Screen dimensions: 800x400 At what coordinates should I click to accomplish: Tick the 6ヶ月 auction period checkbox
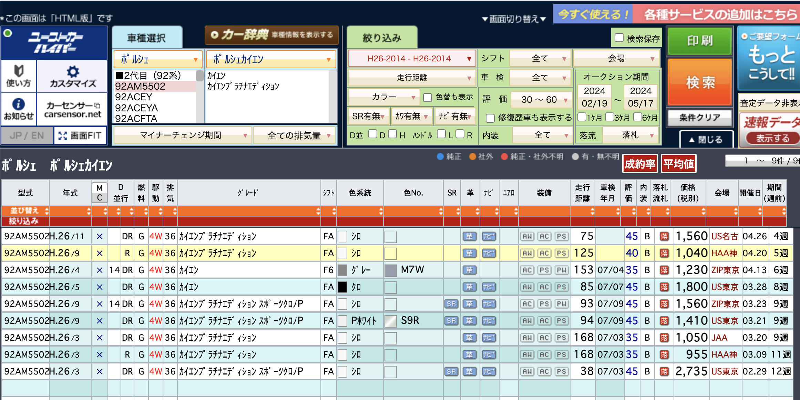click(638, 117)
